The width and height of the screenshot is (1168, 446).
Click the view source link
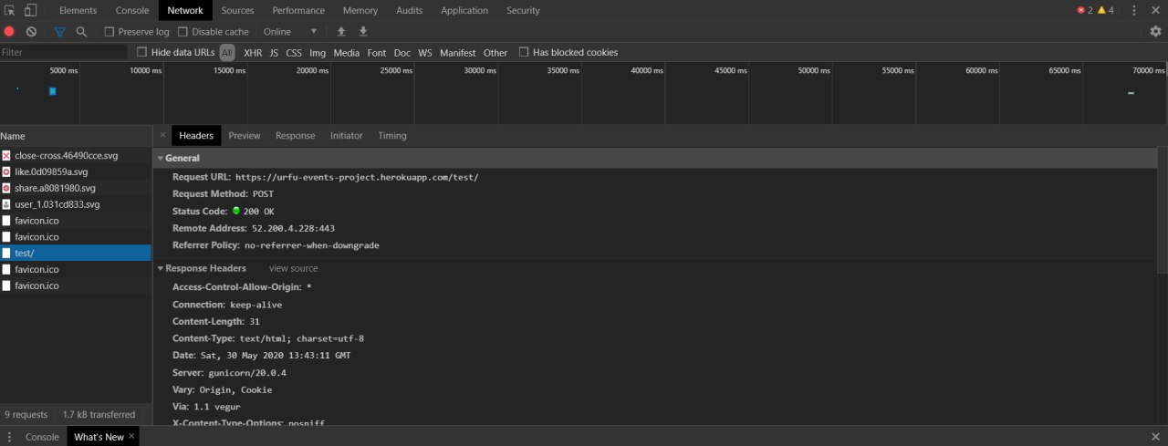coord(294,268)
